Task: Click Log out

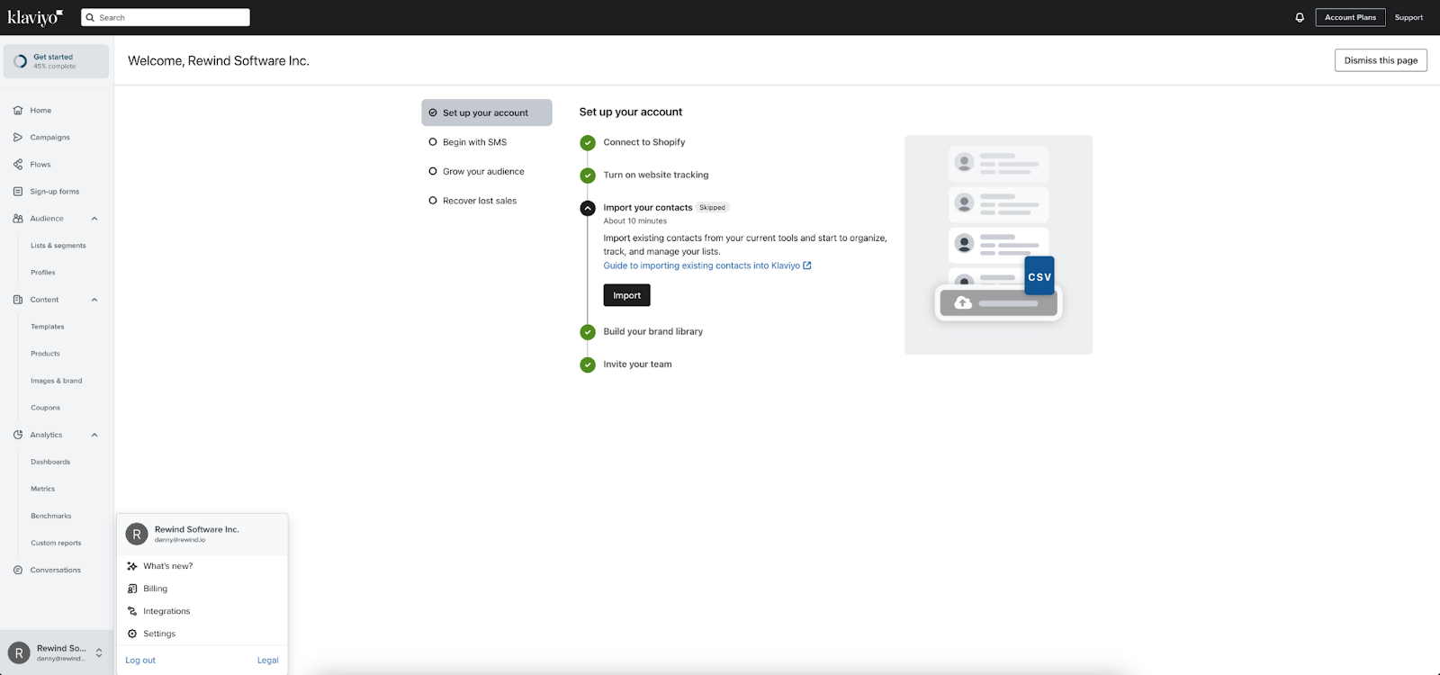Action: pos(140,660)
